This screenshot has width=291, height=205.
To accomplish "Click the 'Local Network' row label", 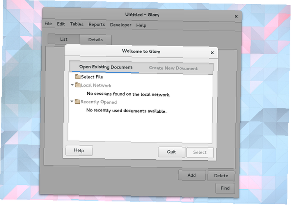I will (96, 85).
